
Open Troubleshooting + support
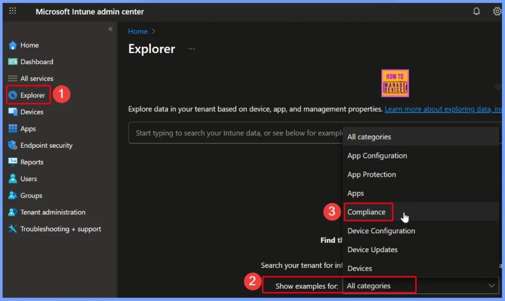point(61,229)
